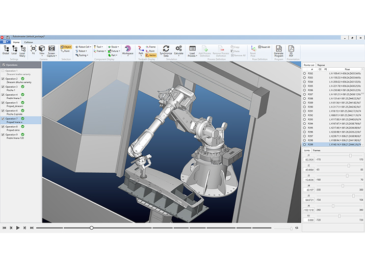
Task: Switch to Joints tab
Action: (306, 150)
